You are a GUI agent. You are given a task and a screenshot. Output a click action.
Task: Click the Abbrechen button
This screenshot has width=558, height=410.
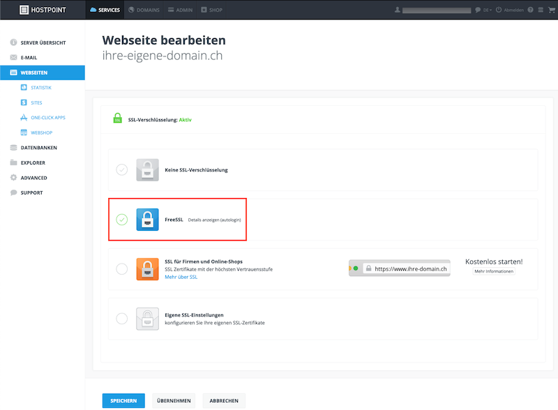click(224, 401)
